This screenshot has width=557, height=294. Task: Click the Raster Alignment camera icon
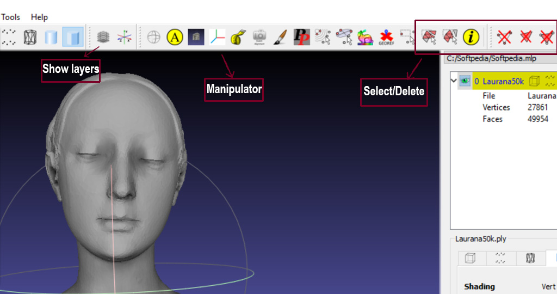point(259,37)
